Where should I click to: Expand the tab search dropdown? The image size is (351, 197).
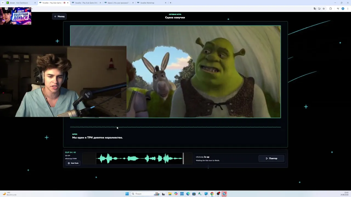3,3
